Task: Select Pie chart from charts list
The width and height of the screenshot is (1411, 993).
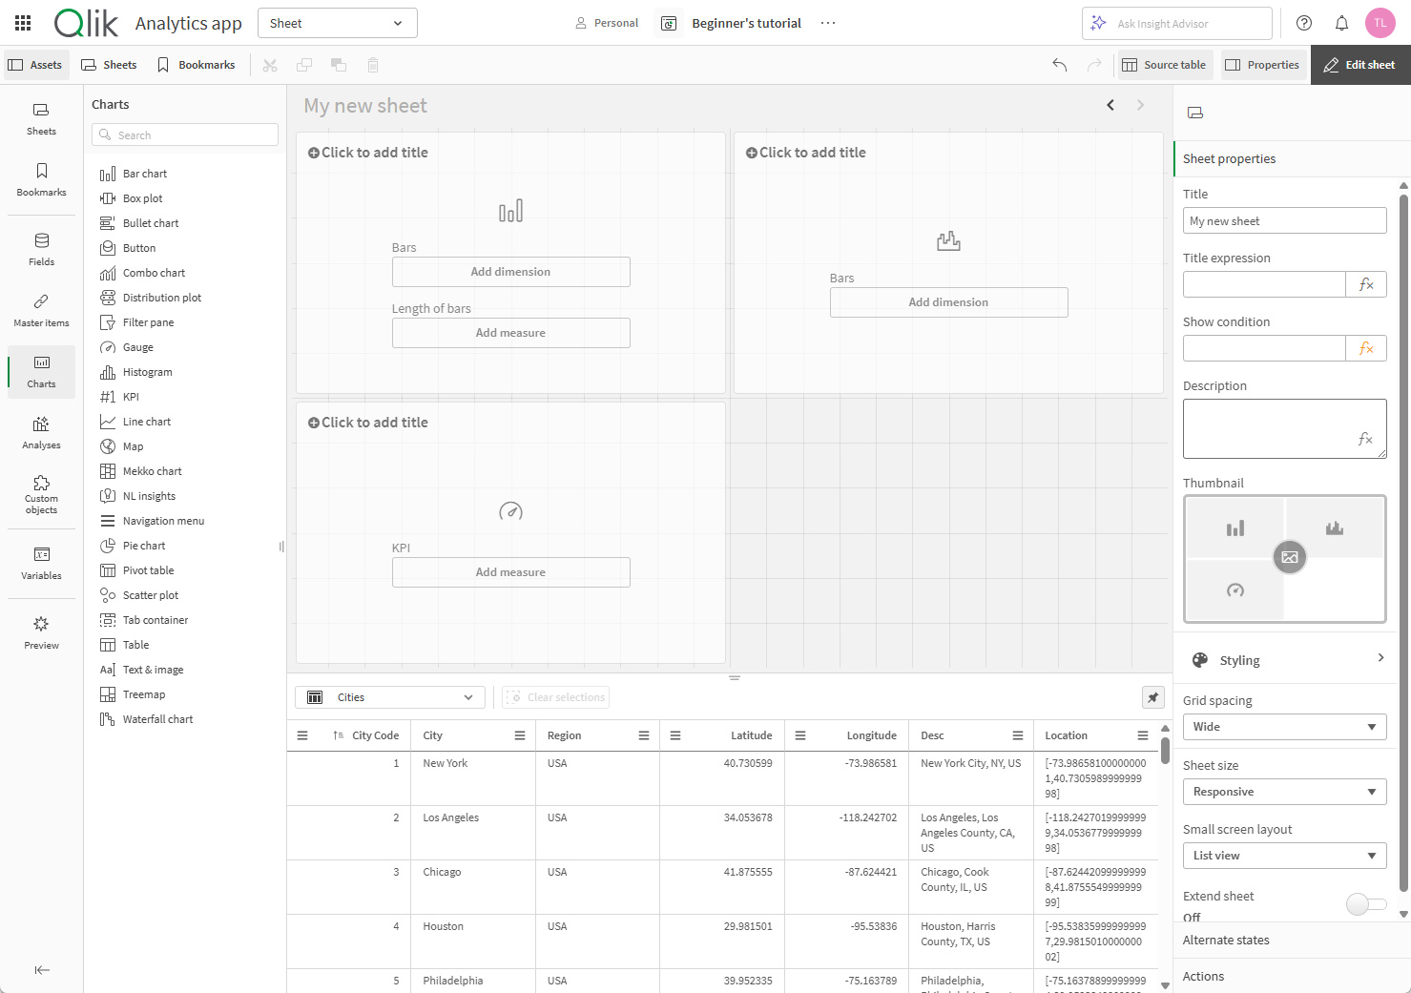Action: tap(144, 546)
